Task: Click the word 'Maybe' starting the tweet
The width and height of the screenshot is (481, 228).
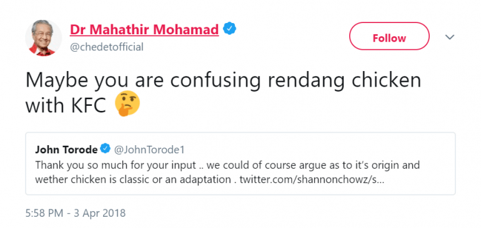Action: 57,81
